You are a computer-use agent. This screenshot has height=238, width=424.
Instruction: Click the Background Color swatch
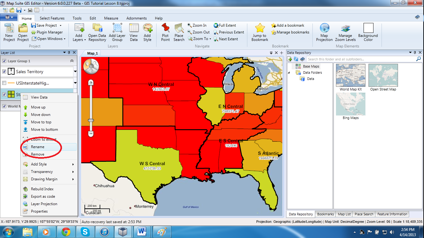[x=368, y=28]
